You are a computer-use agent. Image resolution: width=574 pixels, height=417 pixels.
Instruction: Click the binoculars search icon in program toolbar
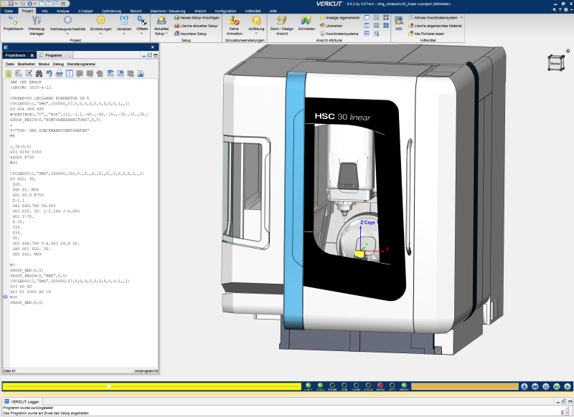point(39,74)
